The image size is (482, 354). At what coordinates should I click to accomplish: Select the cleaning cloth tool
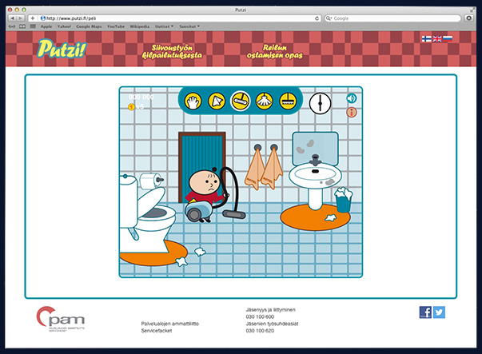coord(216,101)
